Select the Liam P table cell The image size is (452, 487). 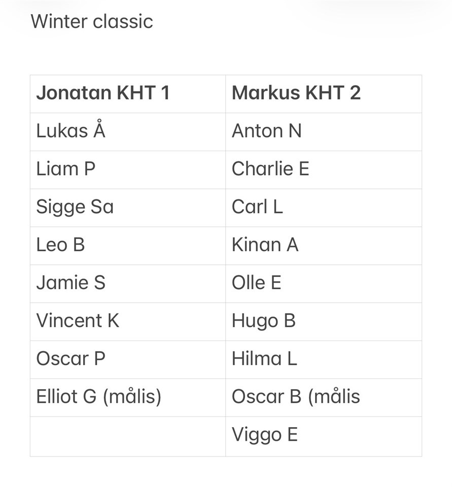tap(66, 169)
